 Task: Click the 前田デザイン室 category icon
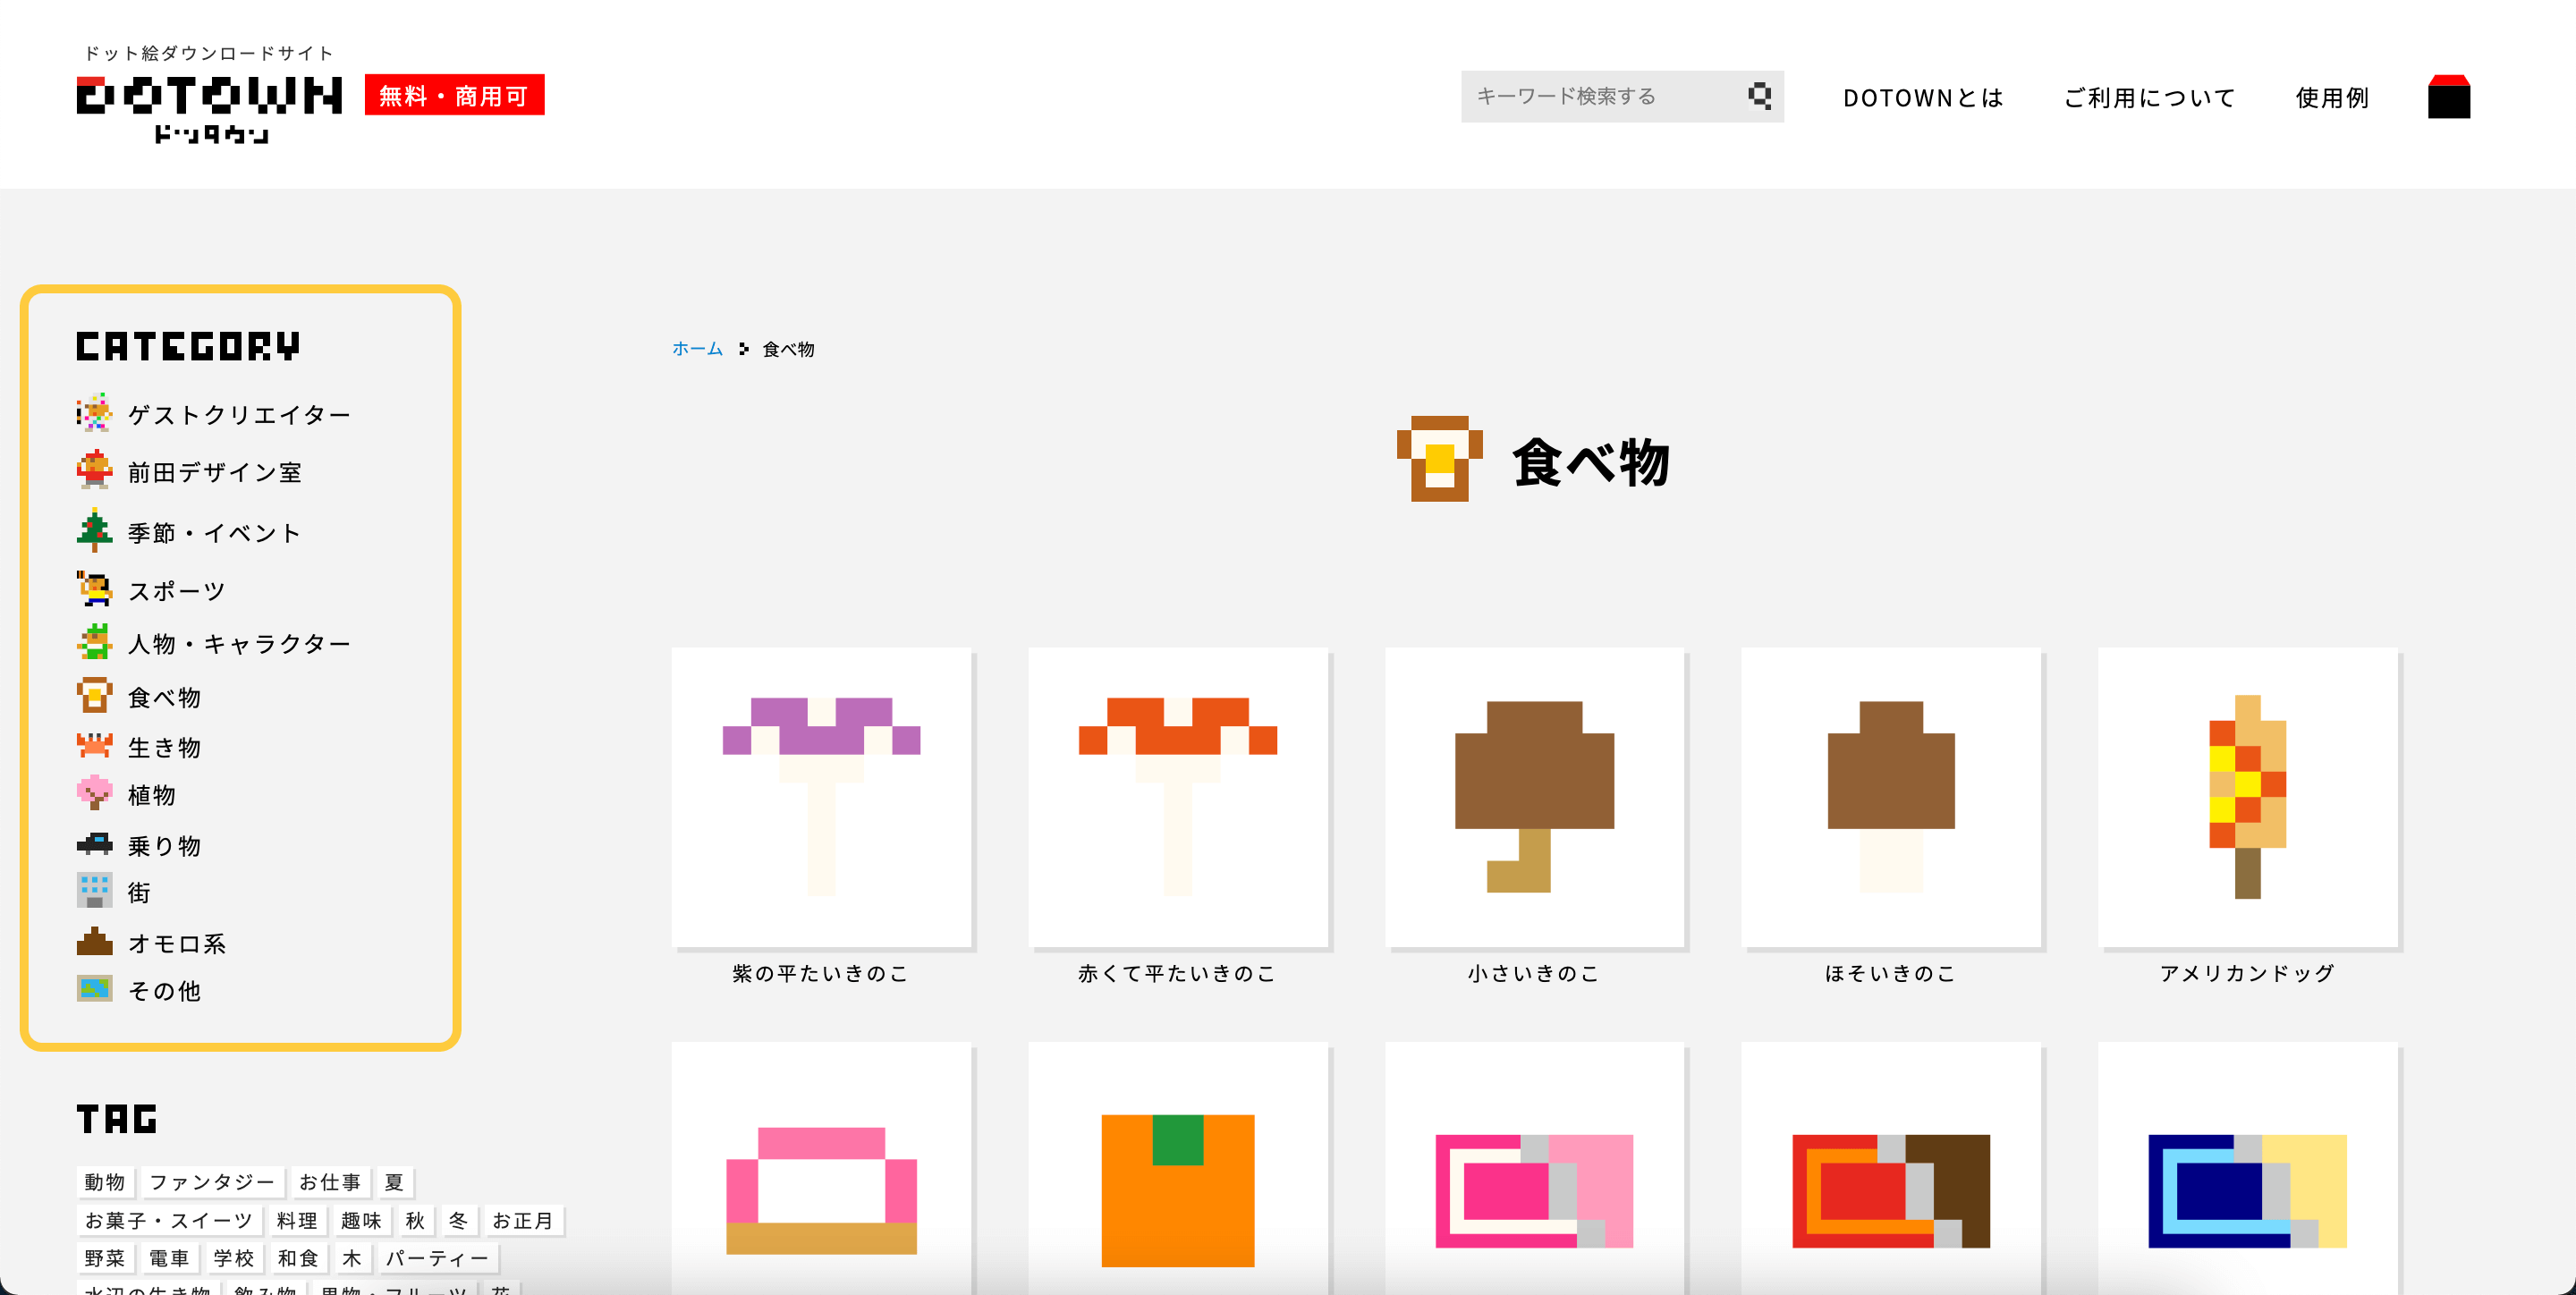pos(94,470)
